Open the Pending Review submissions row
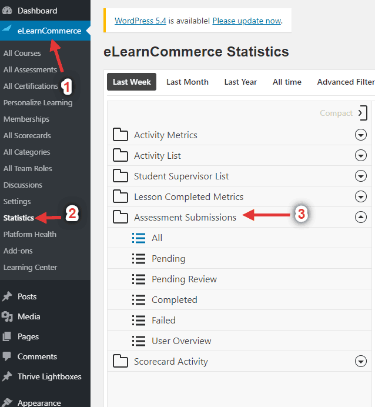Image resolution: width=375 pixels, height=407 pixels. pyautogui.click(x=239, y=279)
